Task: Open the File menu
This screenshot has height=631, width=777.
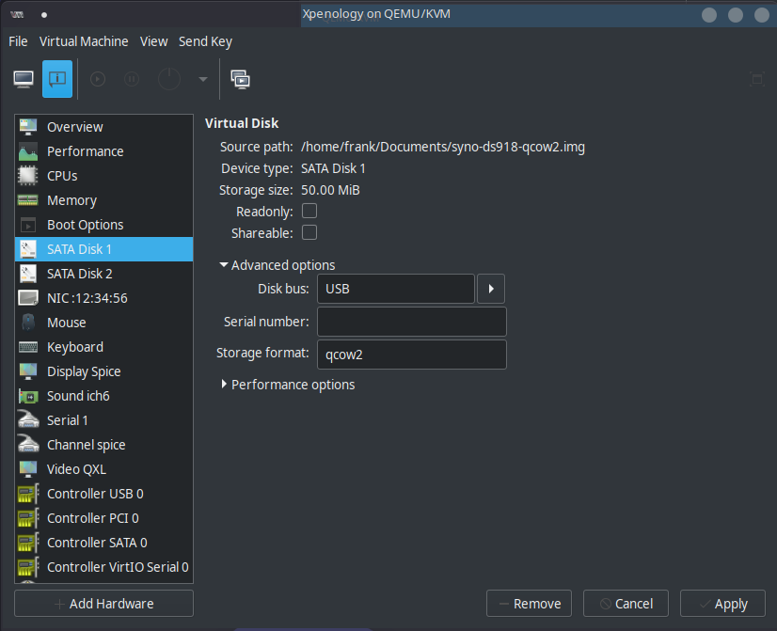Action: coord(18,41)
